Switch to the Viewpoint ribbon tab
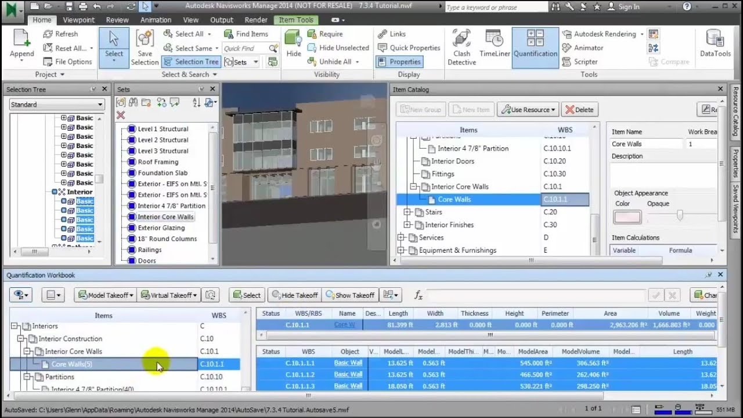743x418 pixels. [79, 20]
